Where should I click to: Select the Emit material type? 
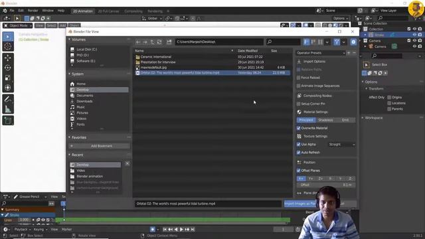pos(345,120)
